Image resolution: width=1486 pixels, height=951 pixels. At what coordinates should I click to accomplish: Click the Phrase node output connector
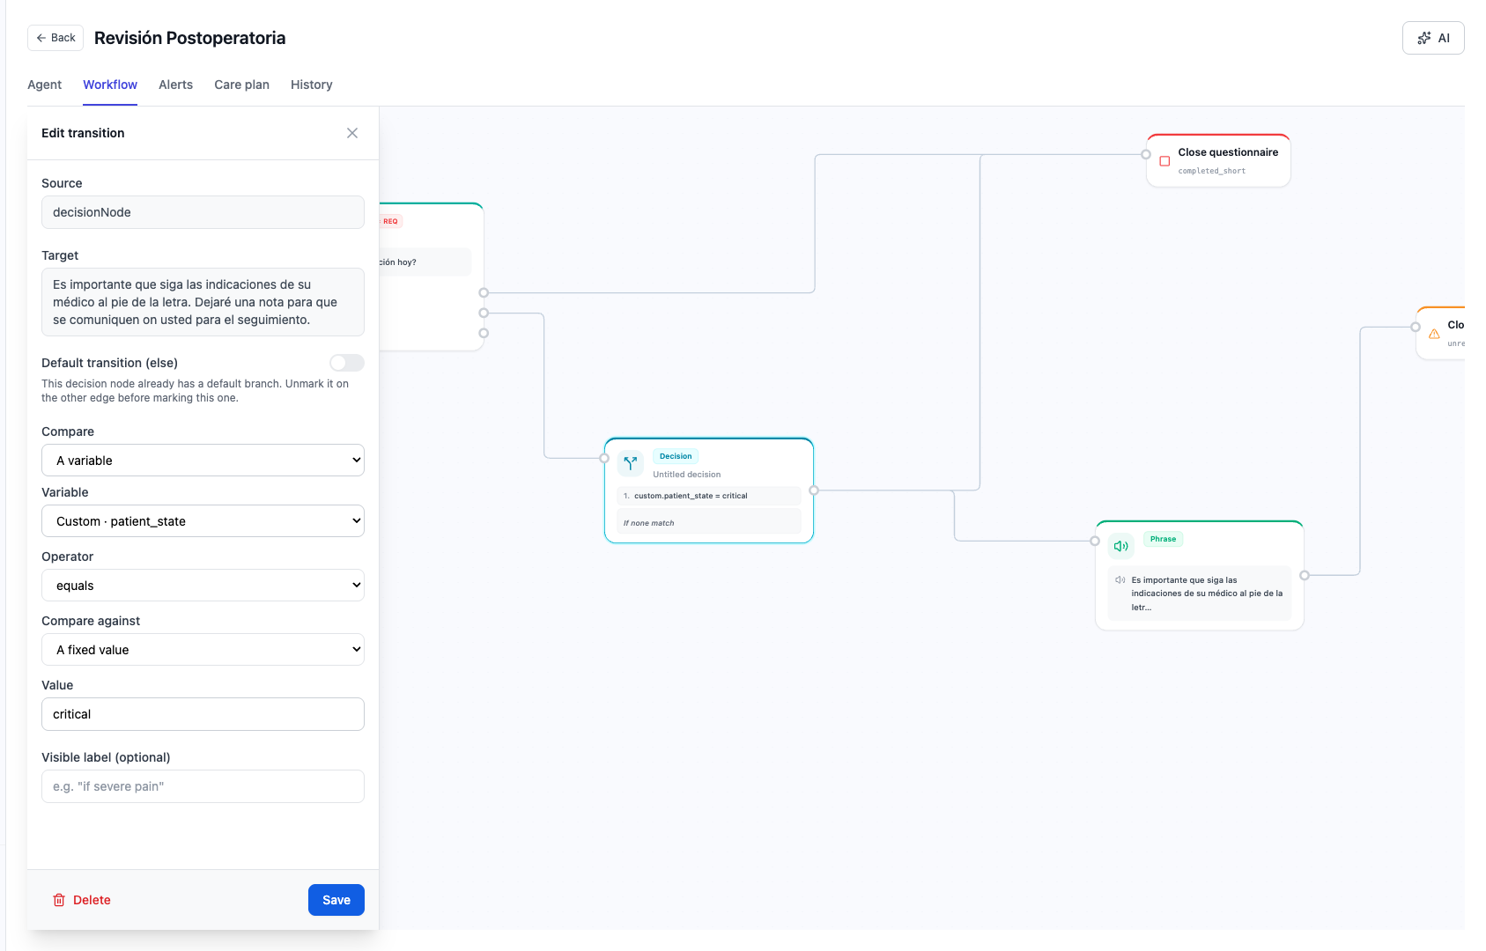coord(1305,575)
